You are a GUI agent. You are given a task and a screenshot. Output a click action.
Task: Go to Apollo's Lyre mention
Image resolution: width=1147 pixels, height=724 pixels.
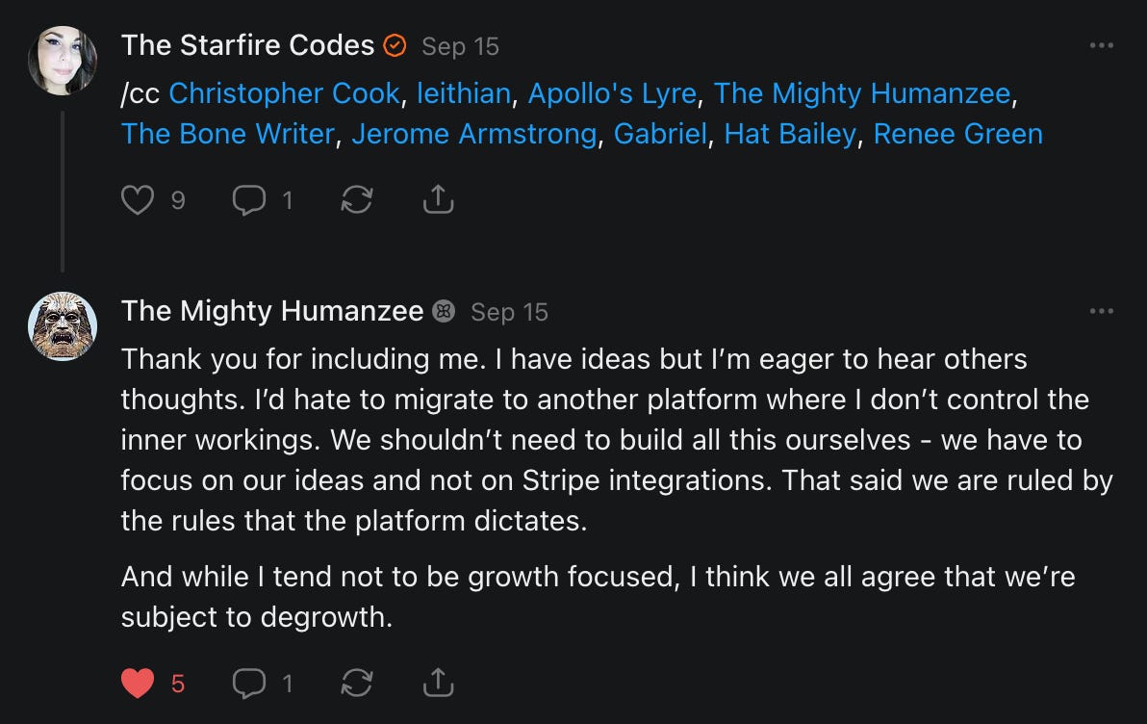(612, 93)
